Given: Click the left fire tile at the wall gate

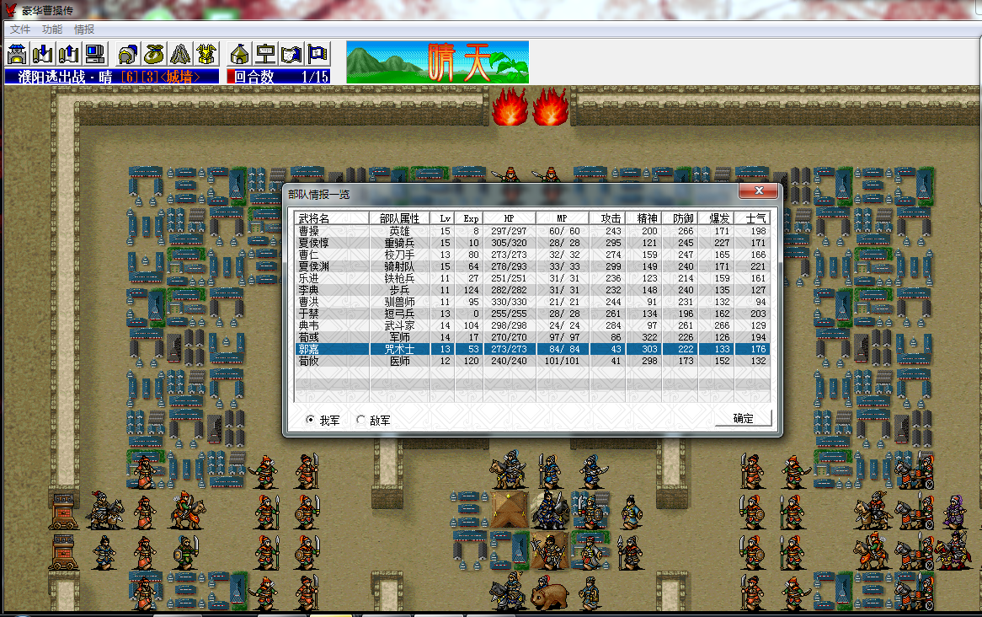Looking at the screenshot, I should (510, 106).
